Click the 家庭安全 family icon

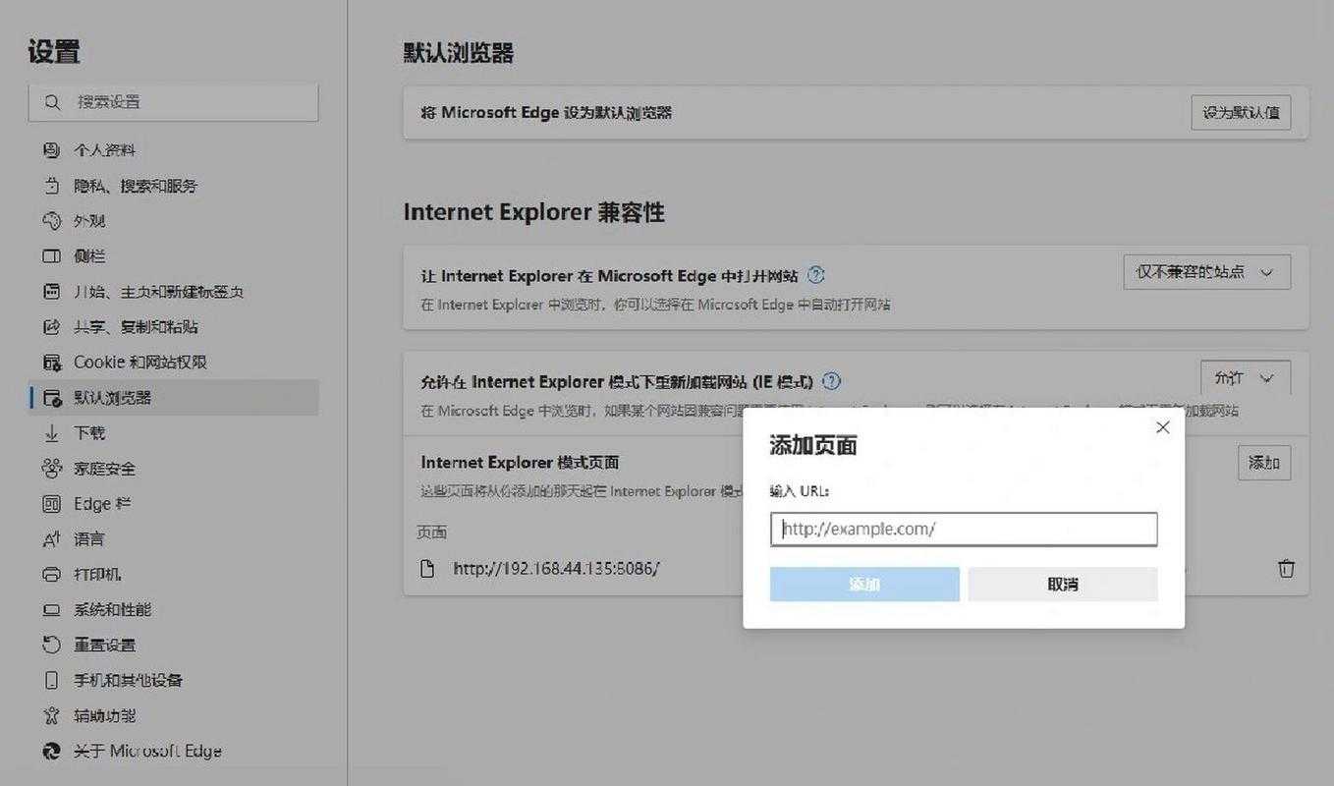[x=52, y=469]
